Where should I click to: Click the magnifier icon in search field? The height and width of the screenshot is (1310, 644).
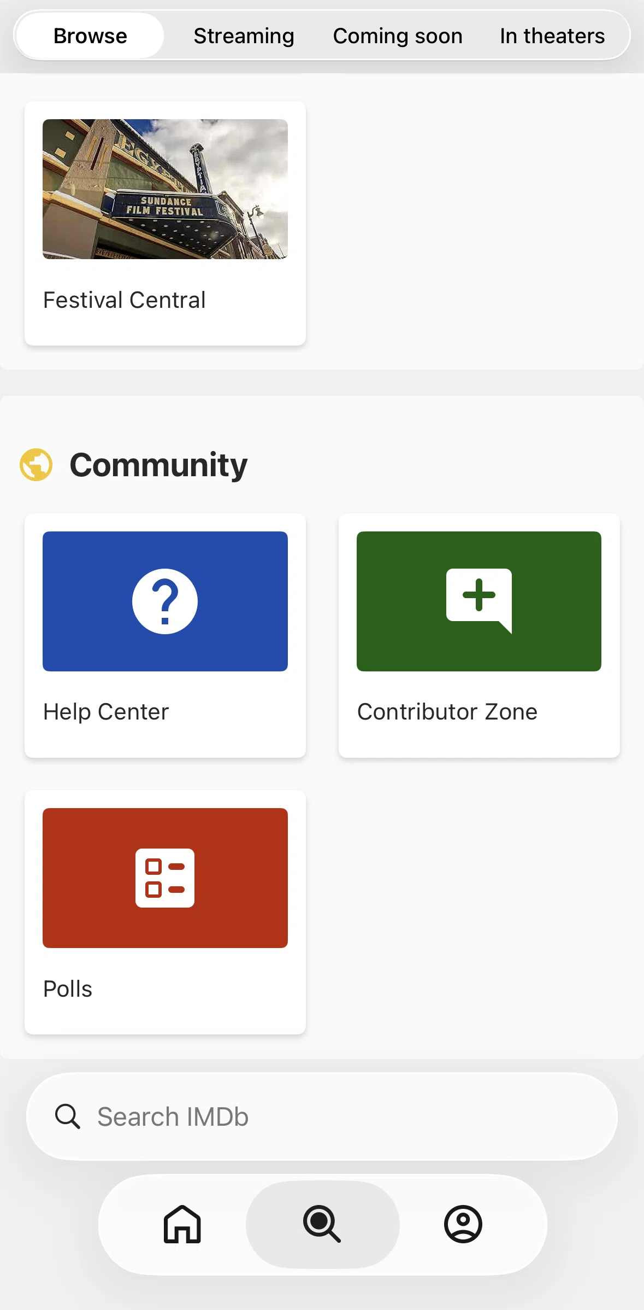tap(68, 1116)
